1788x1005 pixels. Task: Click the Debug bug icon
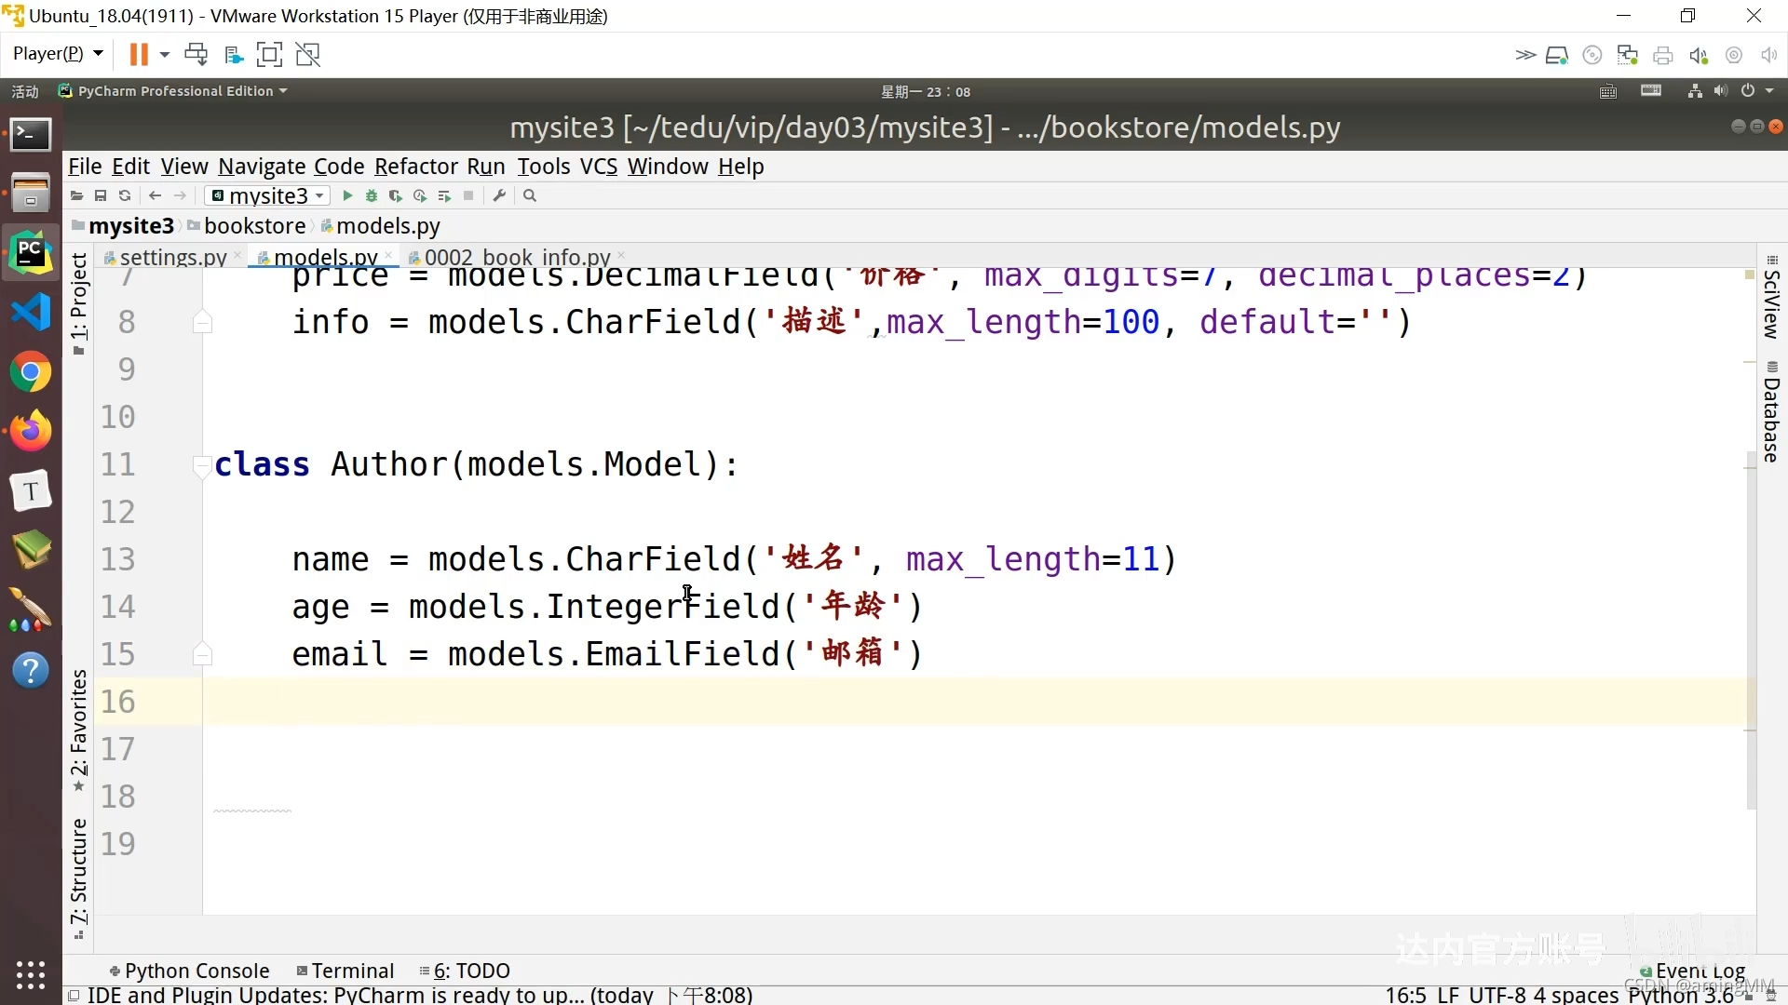point(372,195)
